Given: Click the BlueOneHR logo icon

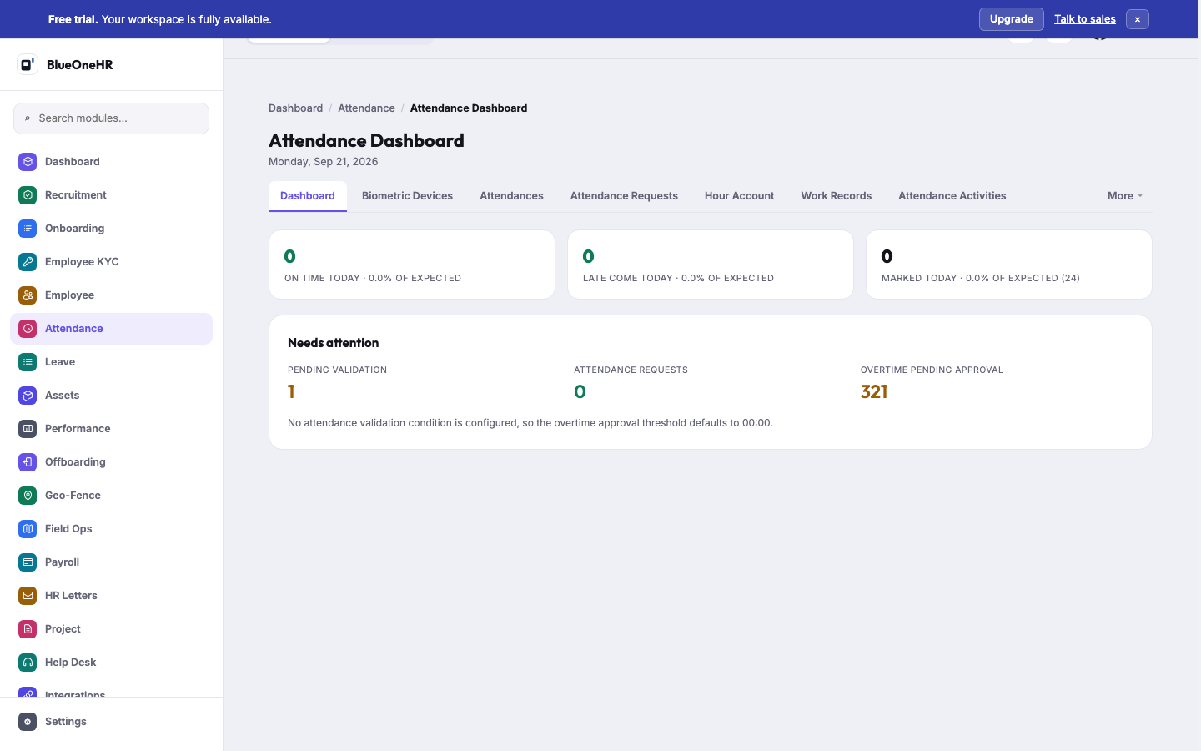Looking at the screenshot, I should pos(28,64).
